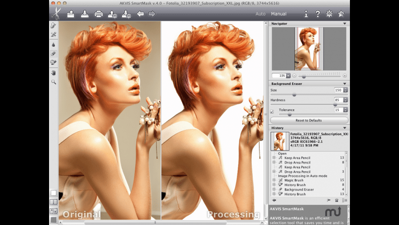Expand the Drop Area Pencil entry with 3
Image resolution: width=399 pixels, height=225 pixels.
coord(274,171)
